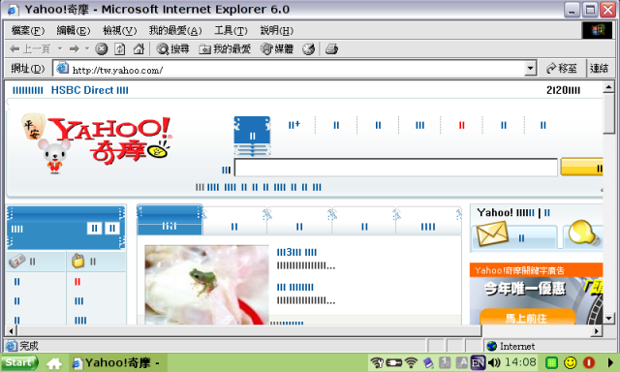Viewport: 620px width, 372px height.
Task: Show browsing History via the clock-globe icon
Action: click(x=308, y=49)
